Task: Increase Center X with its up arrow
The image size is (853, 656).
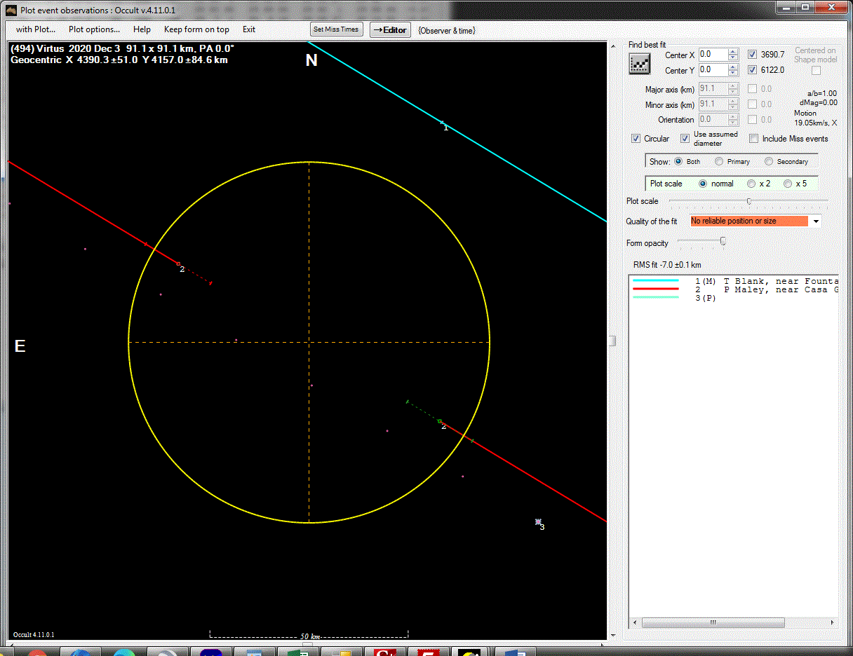Action: click(733, 52)
